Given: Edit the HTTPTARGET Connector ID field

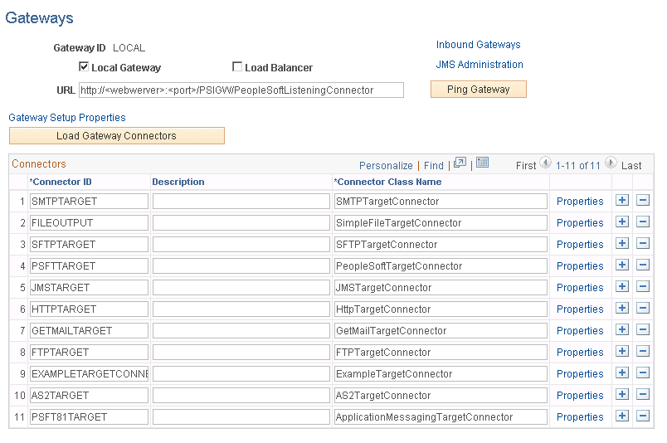Looking at the screenshot, I should (x=89, y=309).
